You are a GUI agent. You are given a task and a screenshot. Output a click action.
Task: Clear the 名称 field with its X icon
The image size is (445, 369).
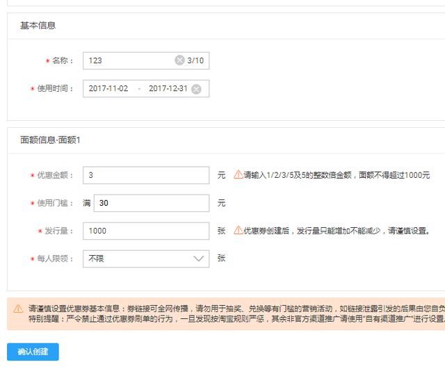click(x=179, y=60)
